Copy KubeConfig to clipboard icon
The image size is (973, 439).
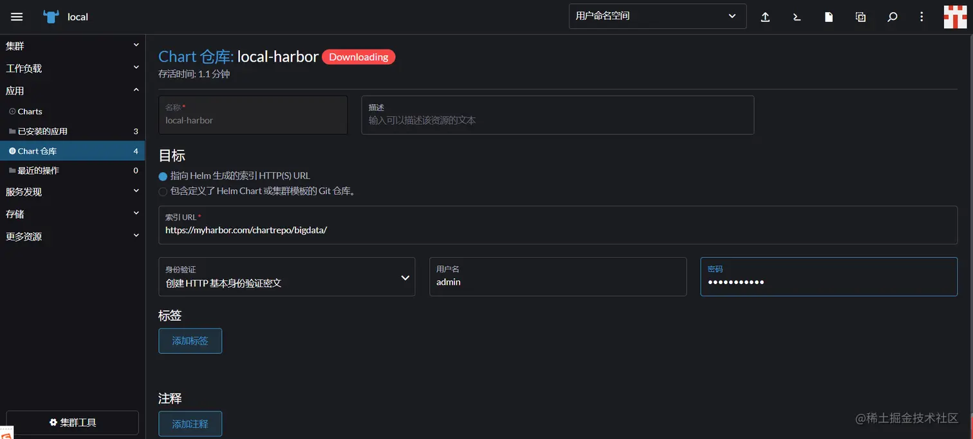[x=860, y=17]
